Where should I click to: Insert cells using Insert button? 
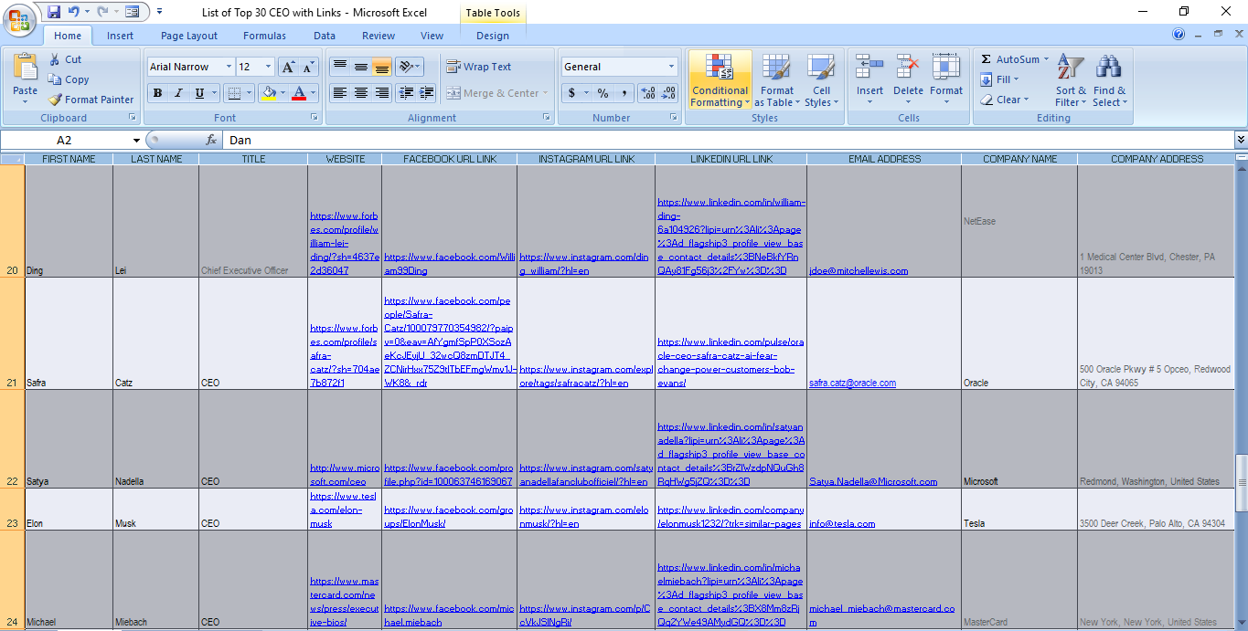869,80
